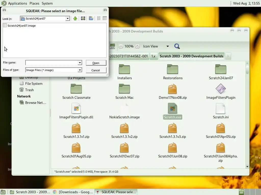Select the 1.x path breadcrumb
261x195 pixels.
[x=153, y=56]
